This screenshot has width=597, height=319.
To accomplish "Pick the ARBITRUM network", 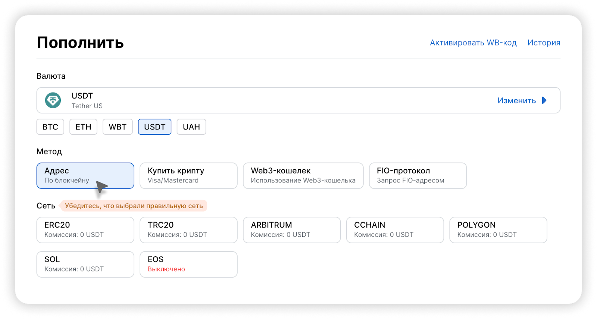I will click(x=291, y=230).
